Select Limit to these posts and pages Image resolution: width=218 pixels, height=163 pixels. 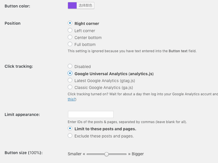70,128
